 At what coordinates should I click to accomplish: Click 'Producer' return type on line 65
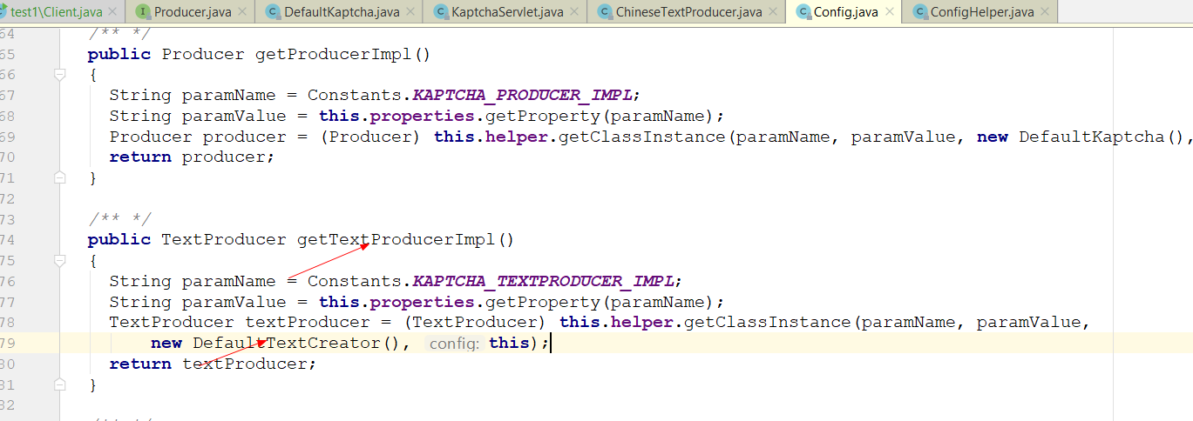(202, 54)
